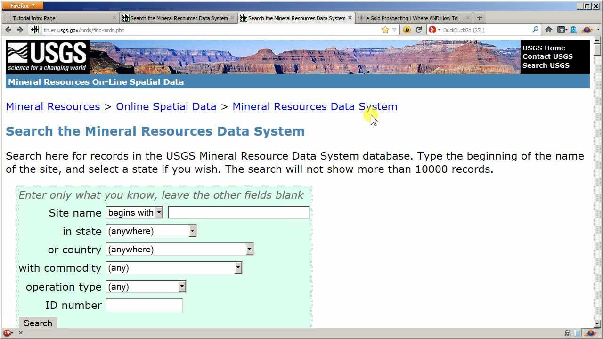603x339 pixels.
Task: Go to Firefox home page
Action: tap(549, 30)
